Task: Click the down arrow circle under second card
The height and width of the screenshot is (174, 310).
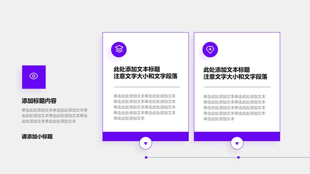Action: [x=237, y=143]
